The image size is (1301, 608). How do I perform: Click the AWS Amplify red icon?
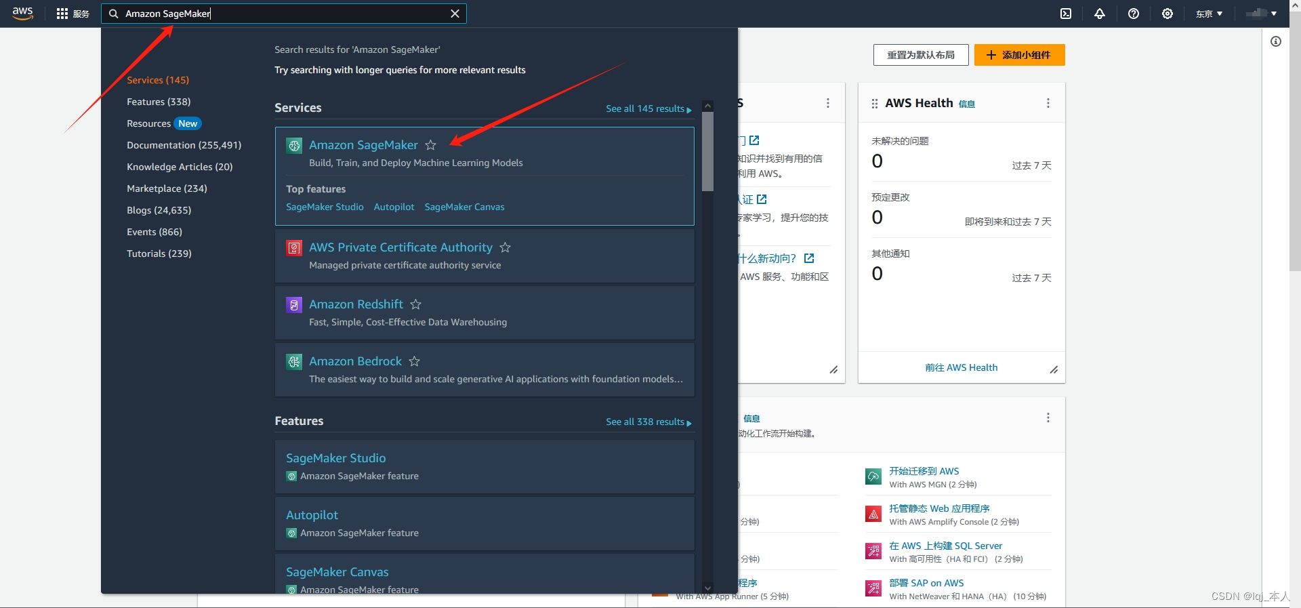[x=873, y=514]
